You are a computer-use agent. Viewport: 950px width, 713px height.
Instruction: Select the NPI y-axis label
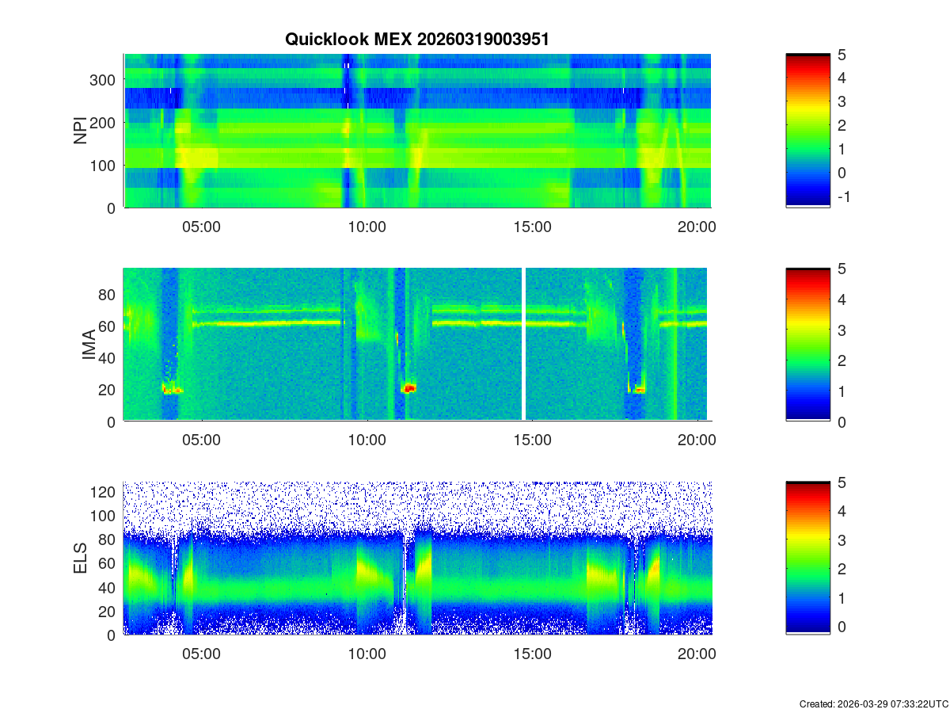[x=81, y=131]
